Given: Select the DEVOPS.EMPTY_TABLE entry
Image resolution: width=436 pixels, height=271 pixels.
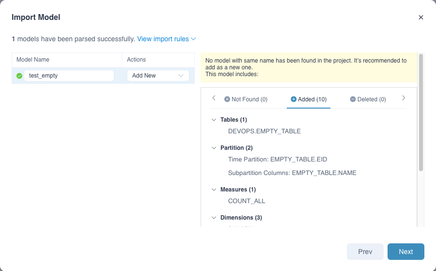Looking at the screenshot, I should pos(265,131).
